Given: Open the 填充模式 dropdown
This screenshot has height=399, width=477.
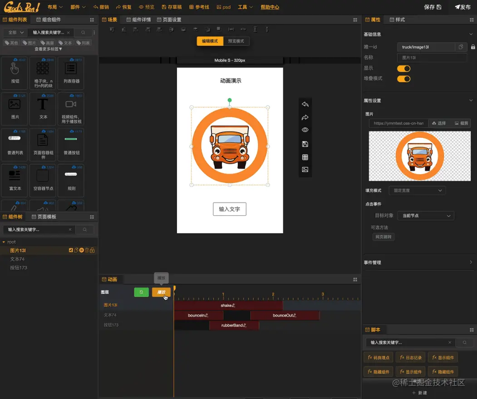Looking at the screenshot, I should pos(417,190).
